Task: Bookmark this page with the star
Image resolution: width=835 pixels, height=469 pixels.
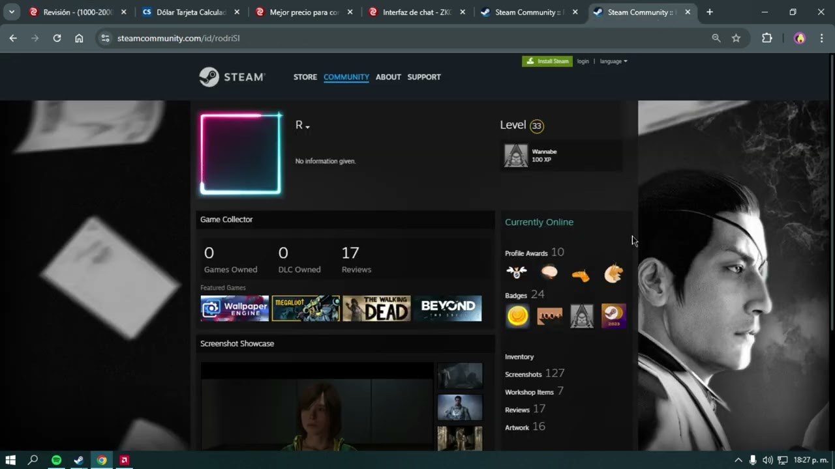Action: (x=736, y=38)
